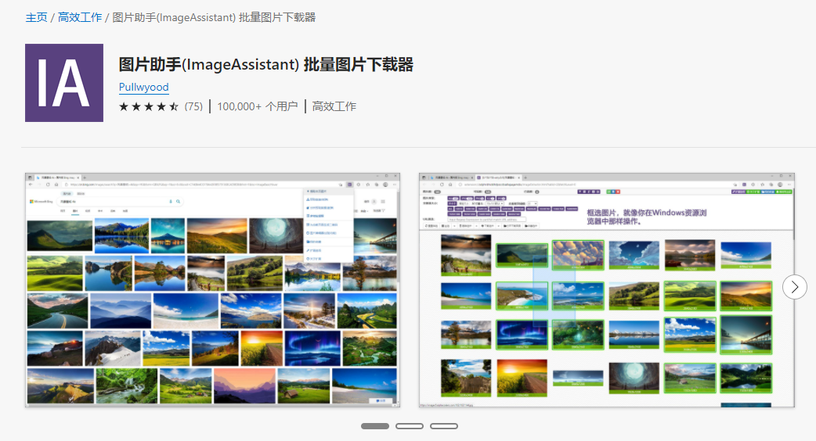Open the 高效工作 breadcrumb link
This screenshot has width=816, height=441.
pos(80,17)
